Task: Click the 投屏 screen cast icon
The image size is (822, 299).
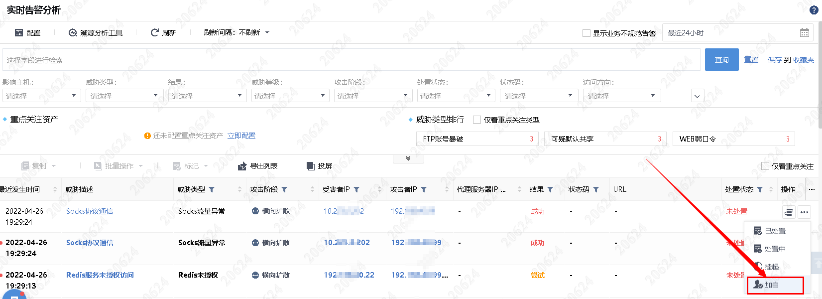Action: pyautogui.click(x=311, y=166)
